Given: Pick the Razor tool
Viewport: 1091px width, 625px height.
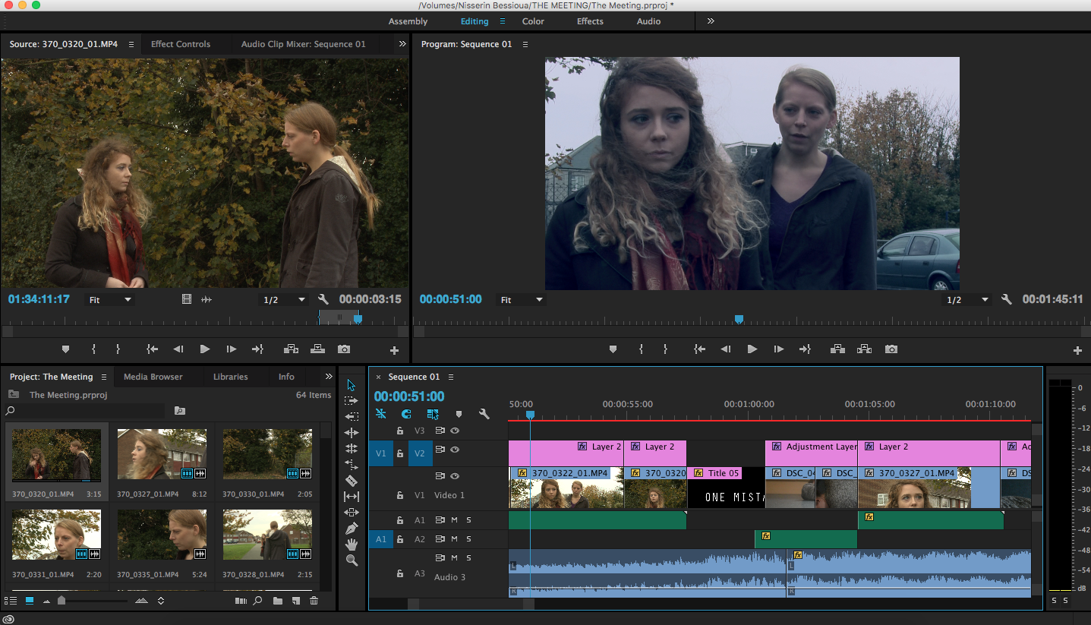Looking at the screenshot, I should 351,481.
